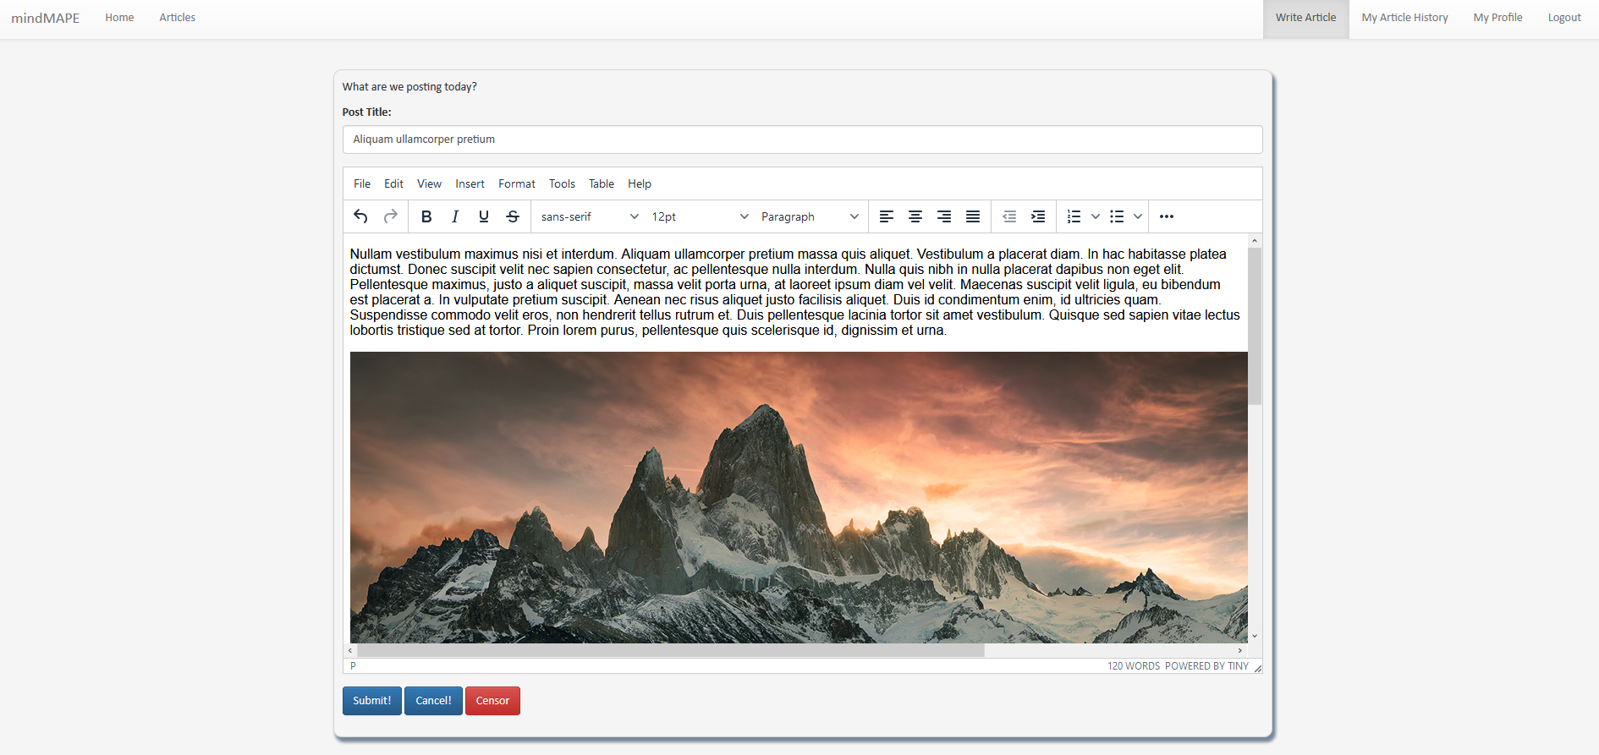Open the Insert menu

pos(470,183)
